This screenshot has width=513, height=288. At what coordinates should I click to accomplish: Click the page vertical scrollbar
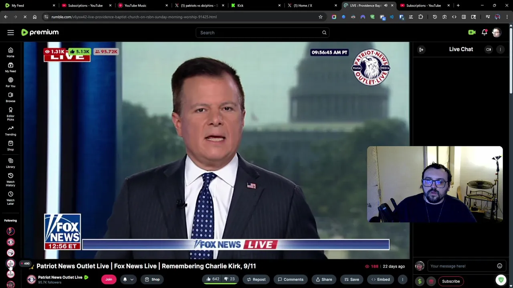511,60
